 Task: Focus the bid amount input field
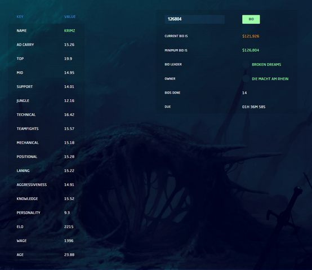point(195,19)
